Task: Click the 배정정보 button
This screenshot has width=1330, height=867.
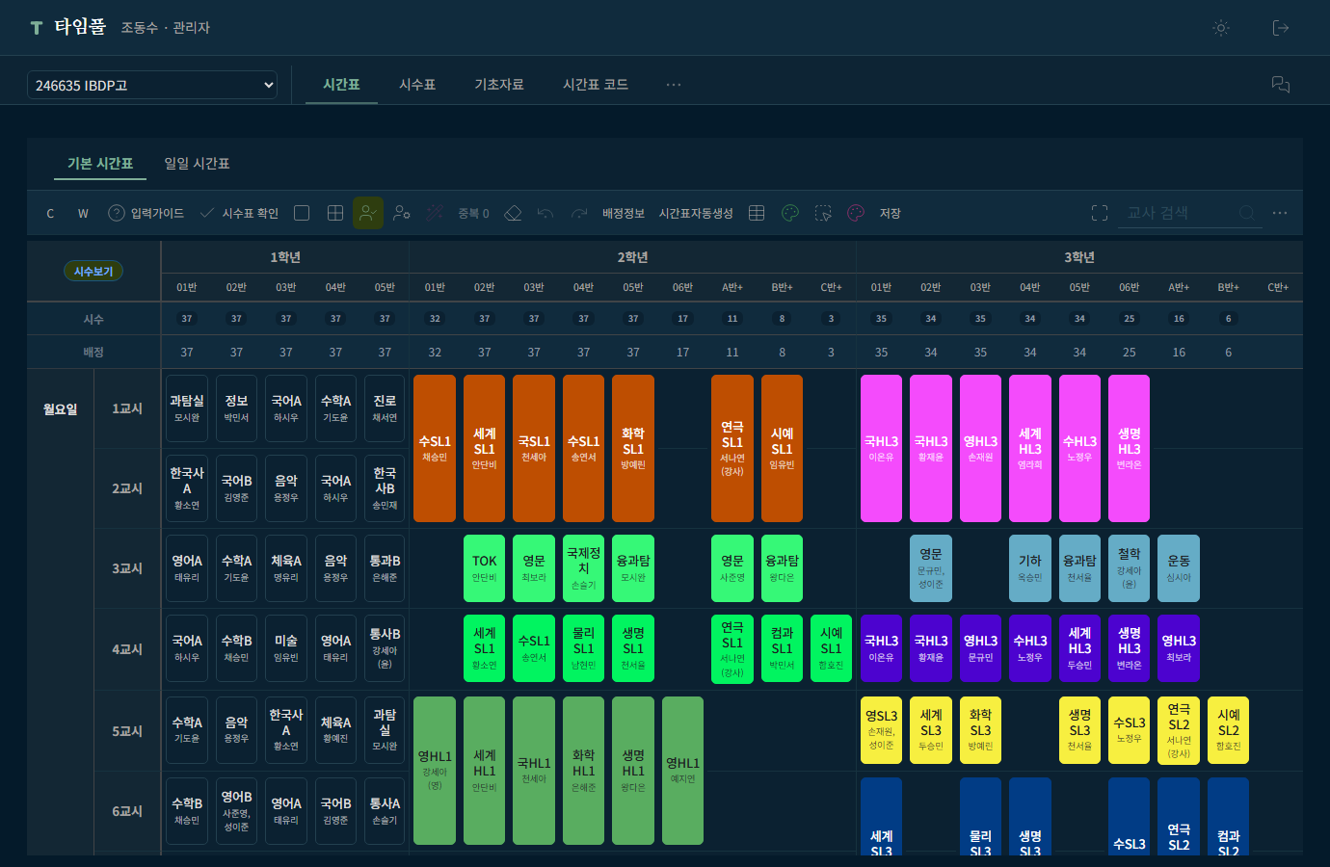Action: [x=624, y=213]
